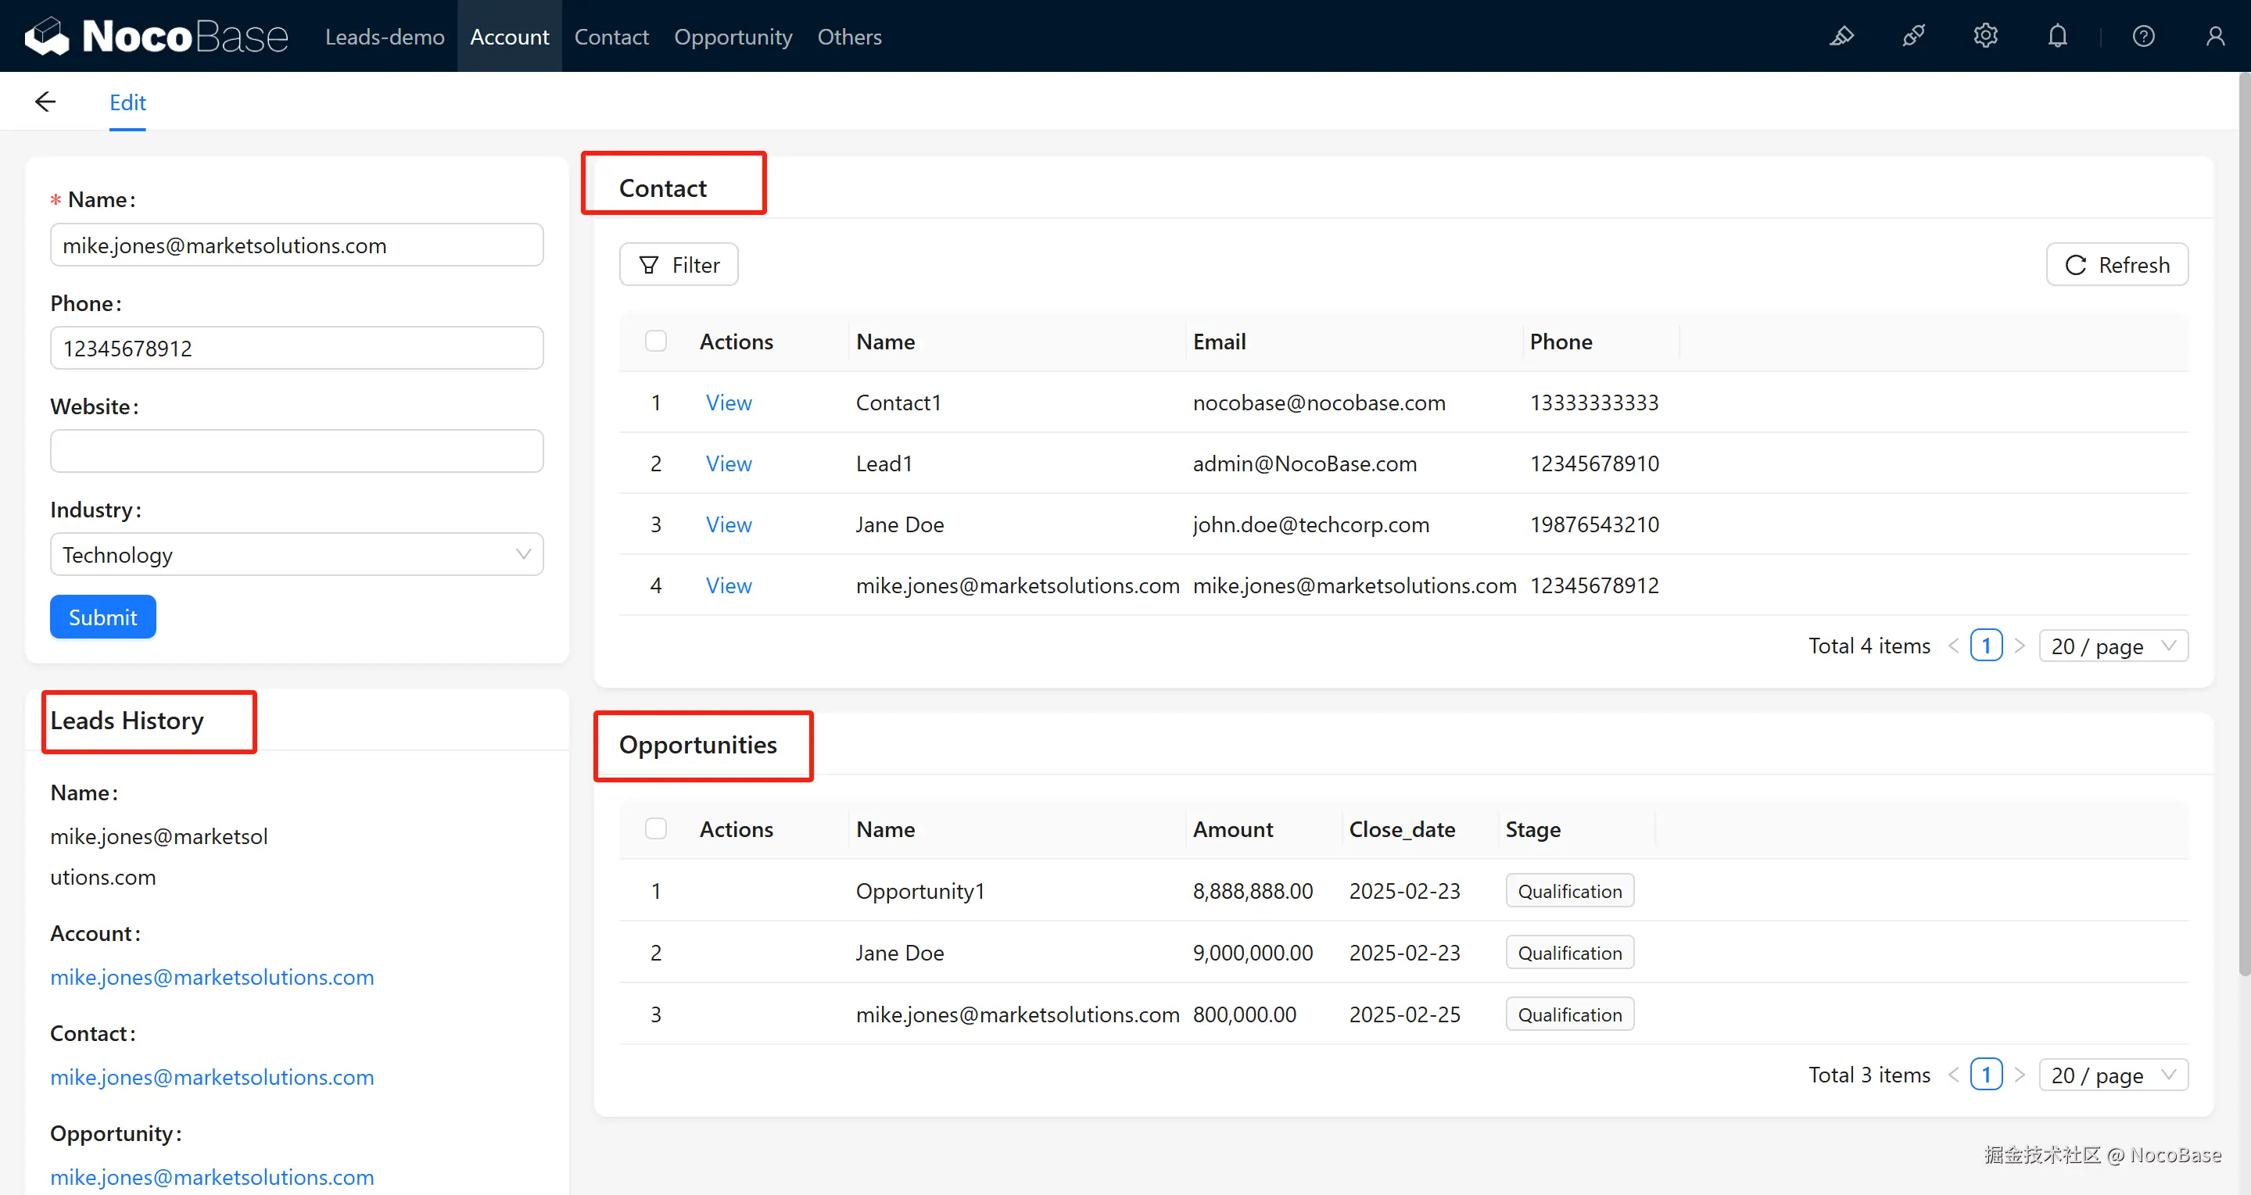Expand the Industry Technology dropdown

[296, 554]
